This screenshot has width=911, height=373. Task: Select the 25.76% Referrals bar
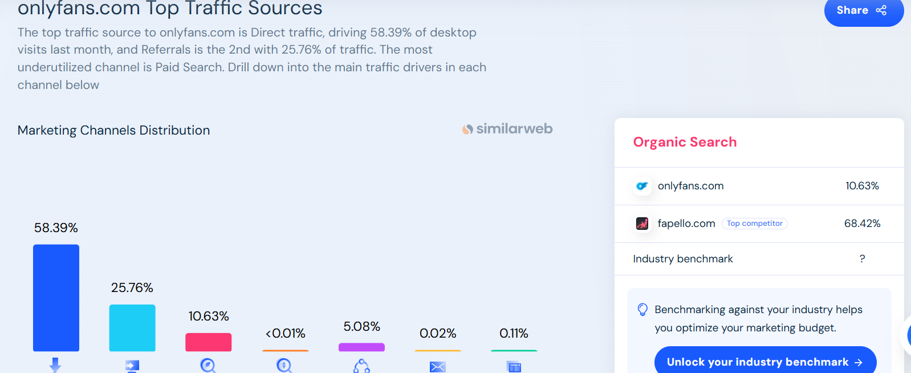[132, 328]
